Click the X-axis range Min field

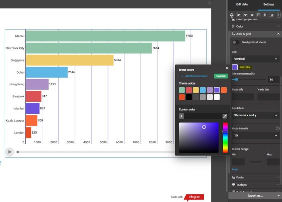(238, 162)
